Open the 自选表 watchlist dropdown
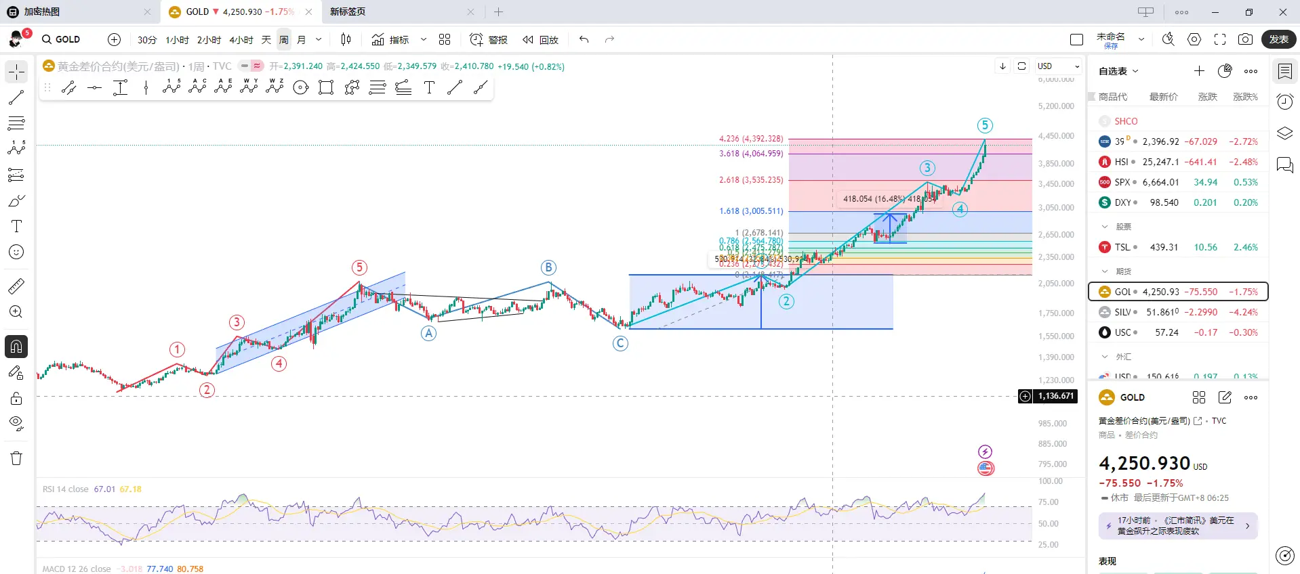Viewport: 1300px width, 574px height. point(1118,71)
